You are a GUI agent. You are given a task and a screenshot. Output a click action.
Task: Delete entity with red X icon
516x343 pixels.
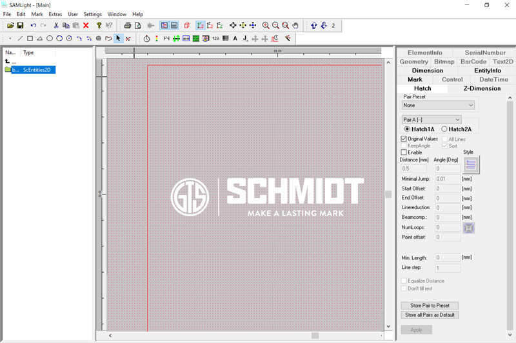[86, 25]
